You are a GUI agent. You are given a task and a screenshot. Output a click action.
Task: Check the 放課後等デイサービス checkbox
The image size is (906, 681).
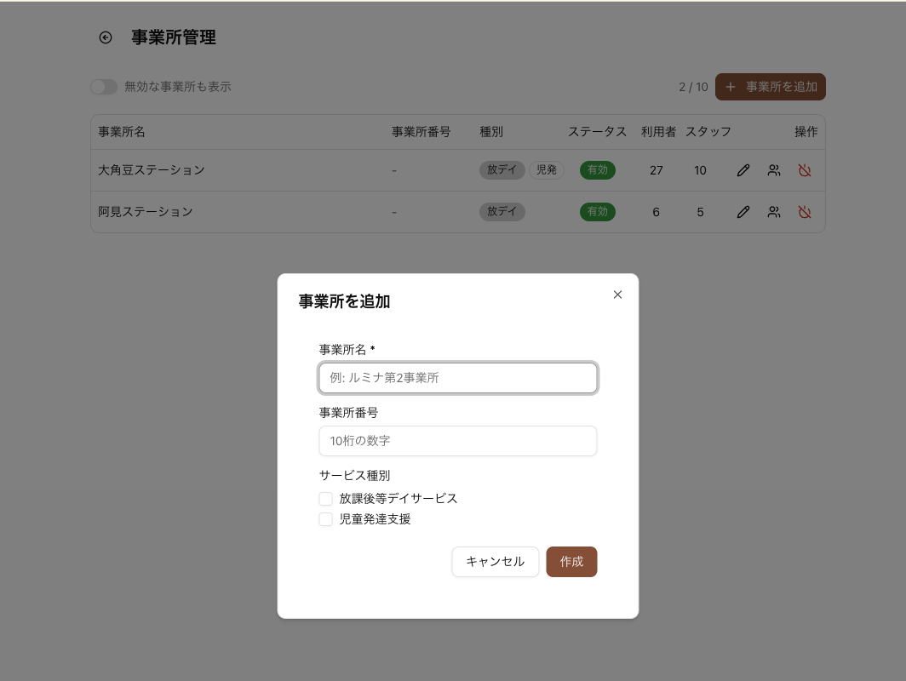click(326, 499)
